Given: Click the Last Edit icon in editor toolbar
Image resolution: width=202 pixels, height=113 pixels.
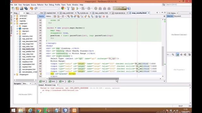Looking at the screenshot, I should pyautogui.click(x=55, y=16).
